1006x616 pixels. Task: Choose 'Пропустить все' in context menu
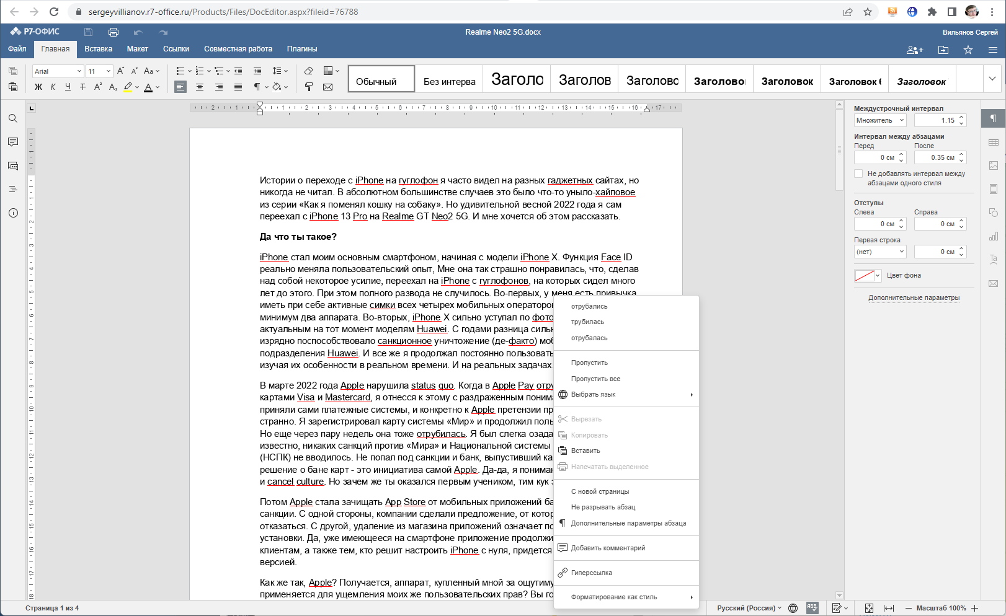626,379
